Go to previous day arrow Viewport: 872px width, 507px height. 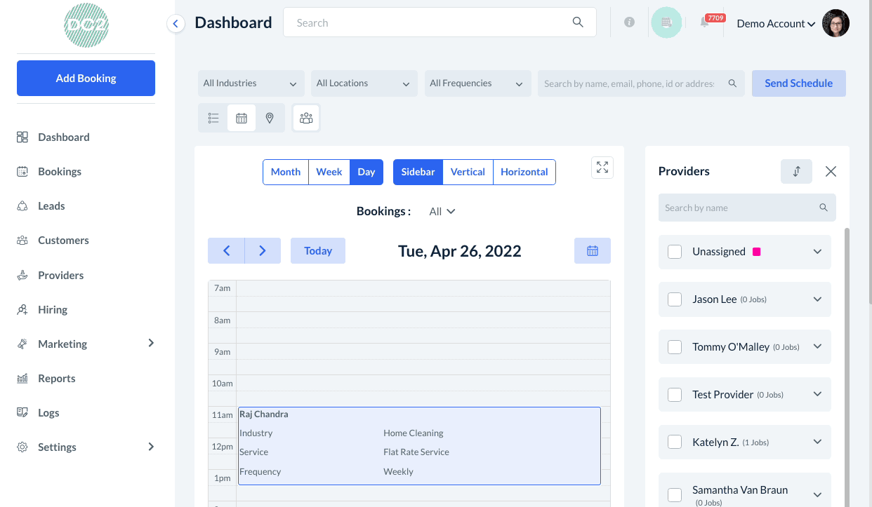tap(226, 251)
